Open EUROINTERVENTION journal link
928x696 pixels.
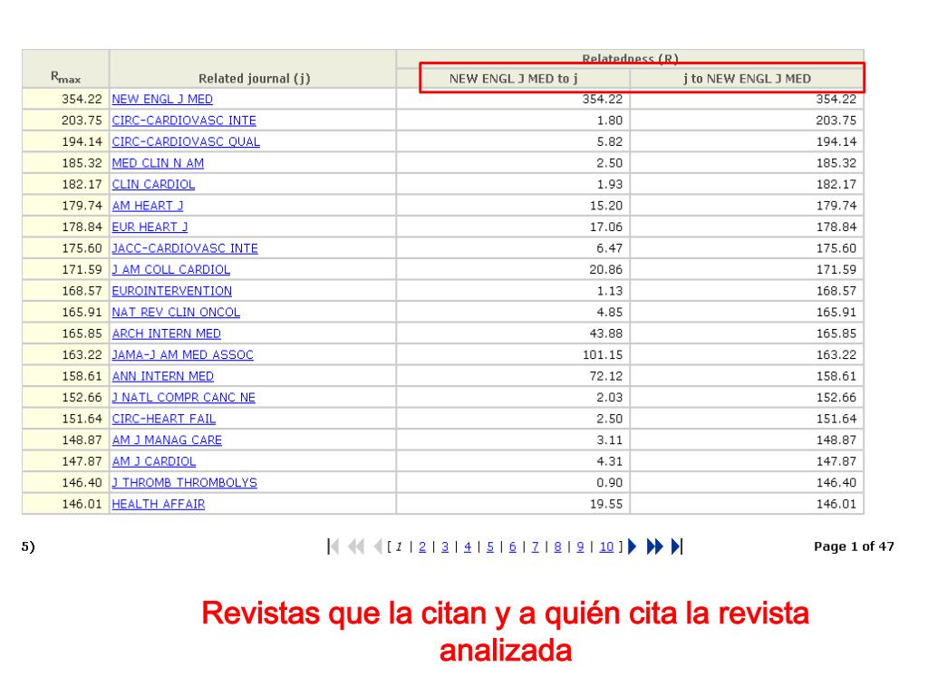(x=171, y=291)
